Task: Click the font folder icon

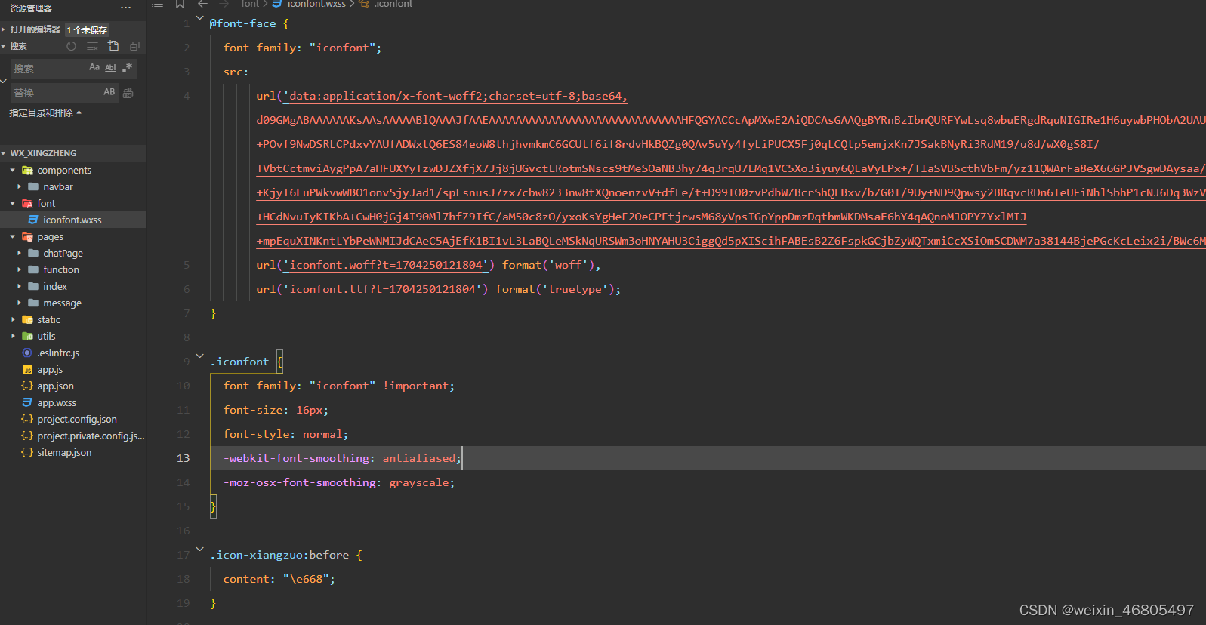Action: 27,204
